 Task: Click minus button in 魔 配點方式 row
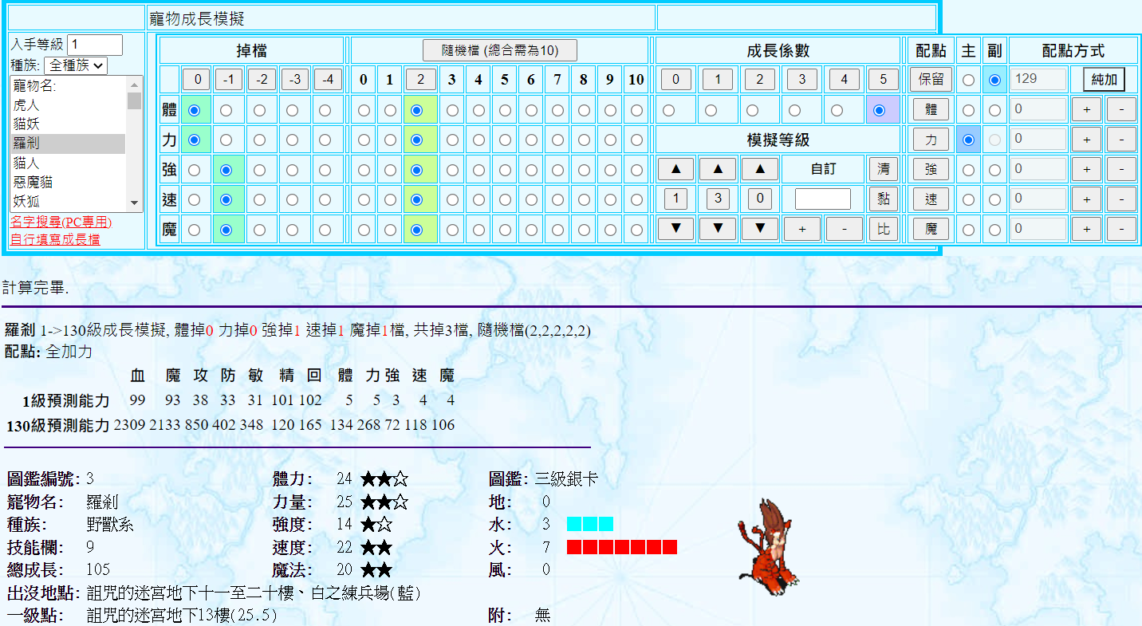pyautogui.click(x=1121, y=230)
